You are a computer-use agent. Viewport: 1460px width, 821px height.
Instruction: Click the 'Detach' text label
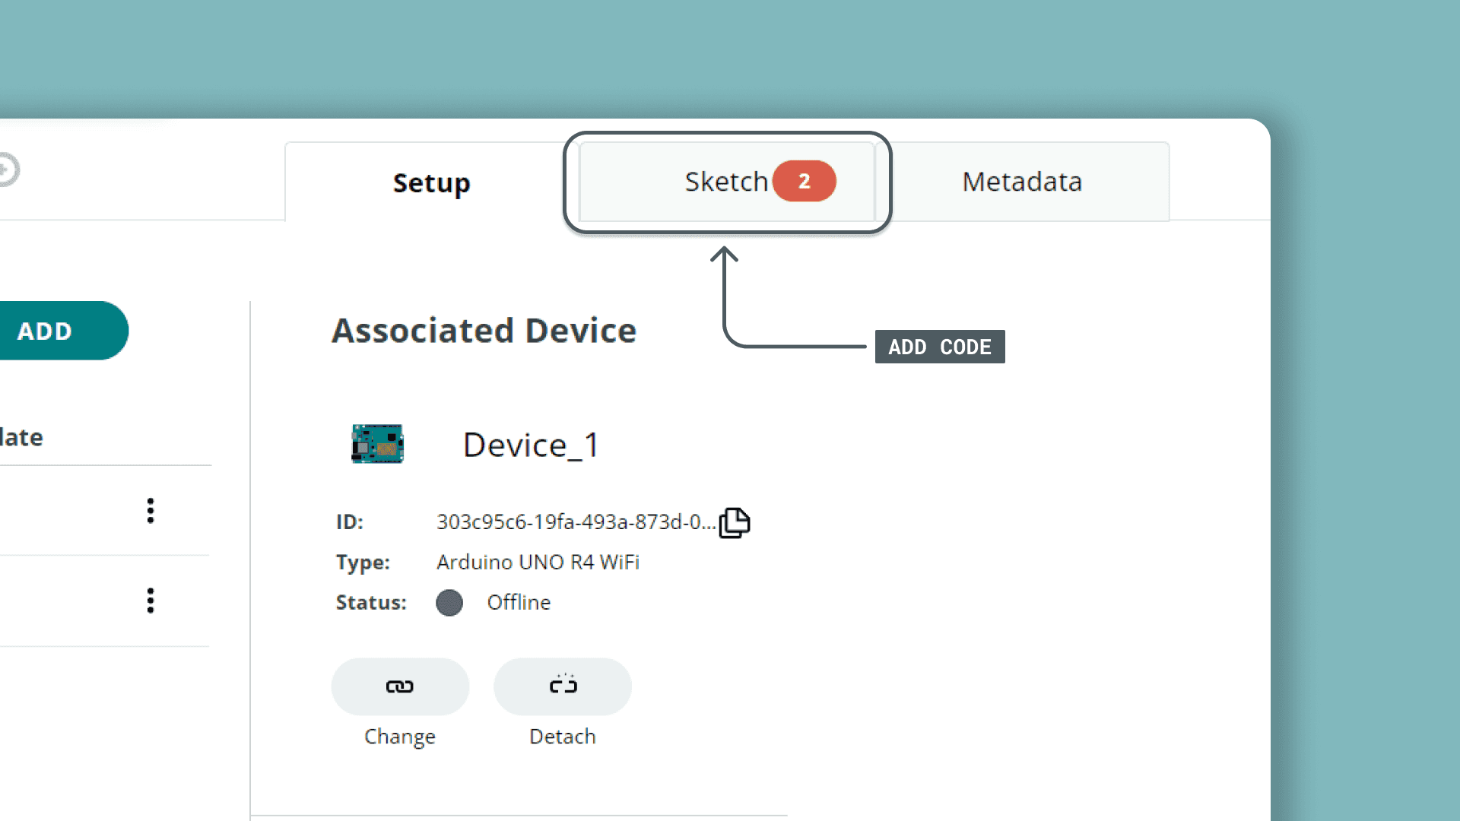563,737
